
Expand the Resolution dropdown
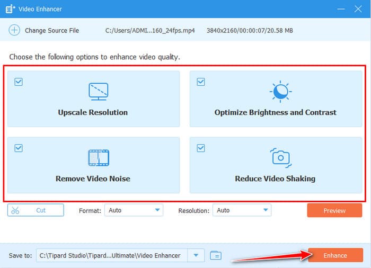[x=242, y=210]
